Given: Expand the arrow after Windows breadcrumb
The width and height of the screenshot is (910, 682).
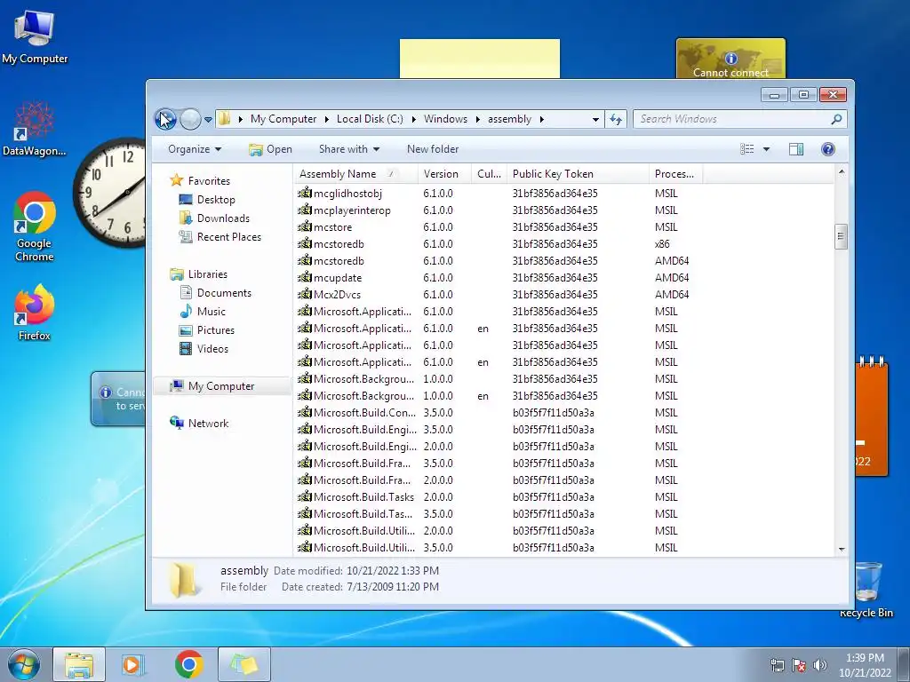Looking at the screenshot, I should pyautogui.click(x=477, y=120).
